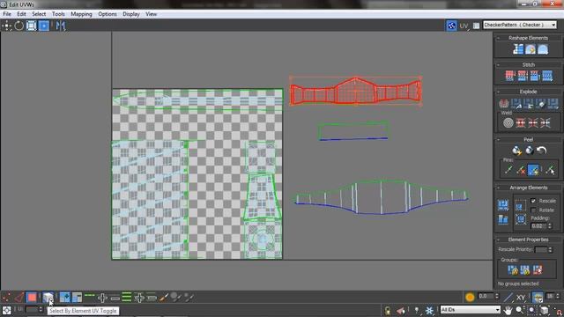Click the Ring edge selection button

tap(127, 298)
